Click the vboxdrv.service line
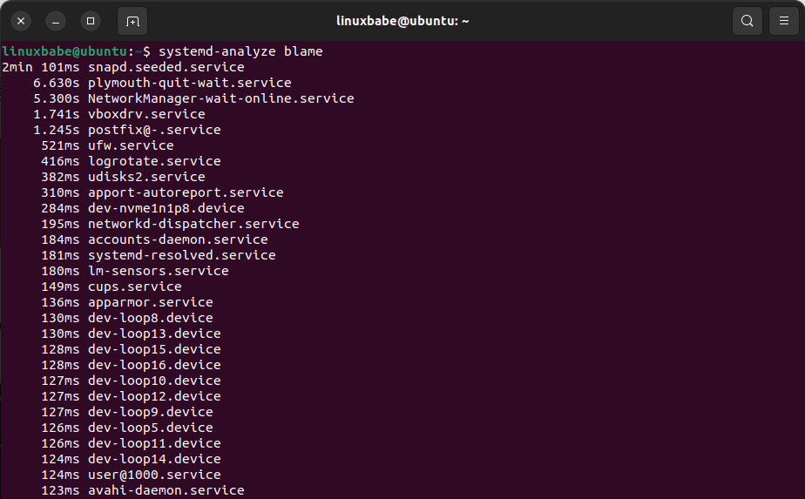Image resolution: width=805 pixels, height=499 pixels. click(146, 114)
